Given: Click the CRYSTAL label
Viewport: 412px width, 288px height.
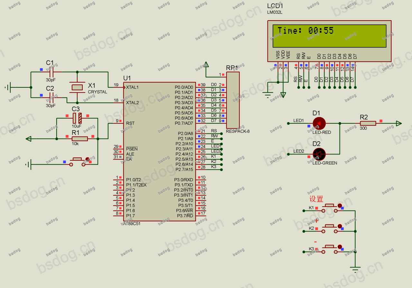Looking at the screenshot, I should point(98,92).
